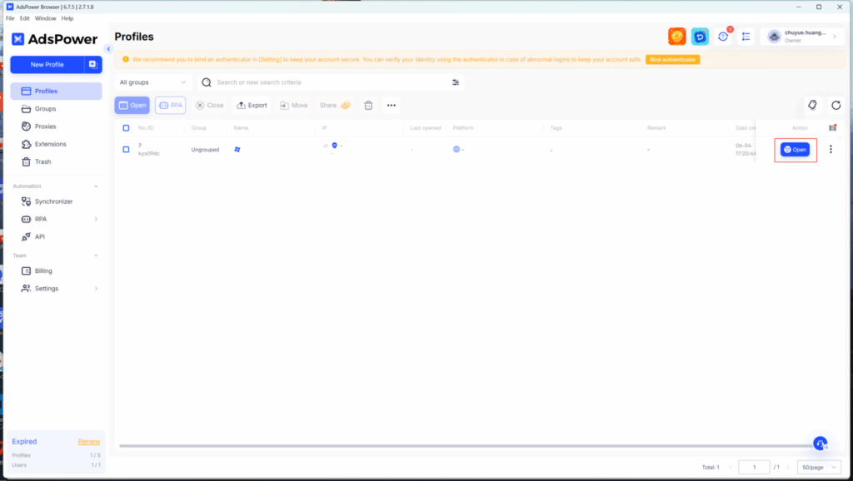853x481 pixels.
Task: Expand the RPA submenu chevron in the sidebar
Action: click(x=96, y=219)
